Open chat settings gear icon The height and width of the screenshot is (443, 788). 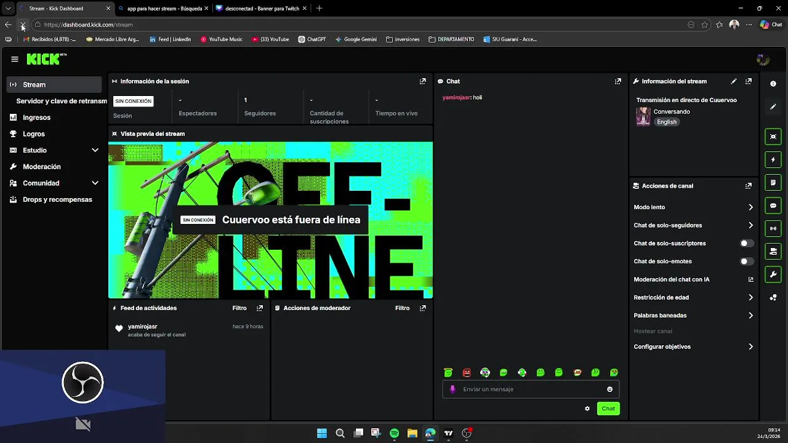(587, 409)
